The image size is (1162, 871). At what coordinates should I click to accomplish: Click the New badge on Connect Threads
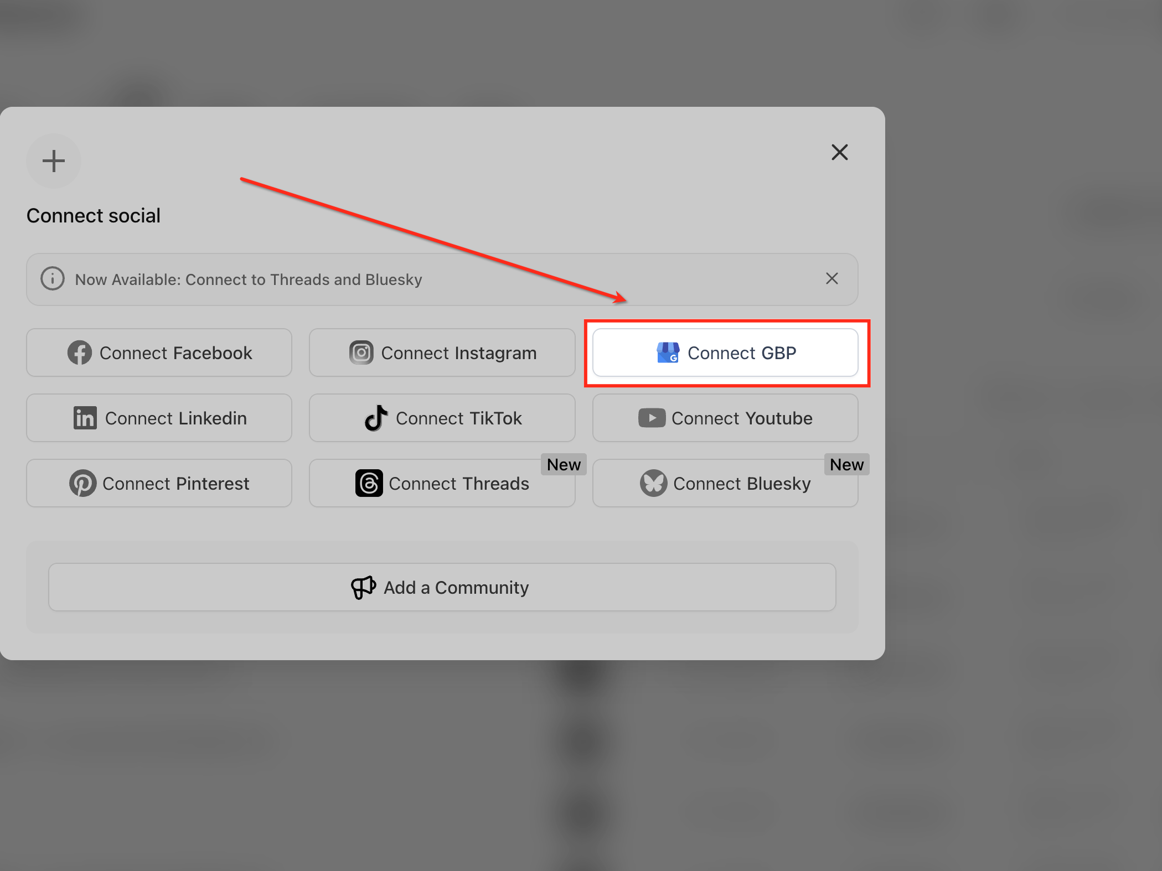pos(564,464)
